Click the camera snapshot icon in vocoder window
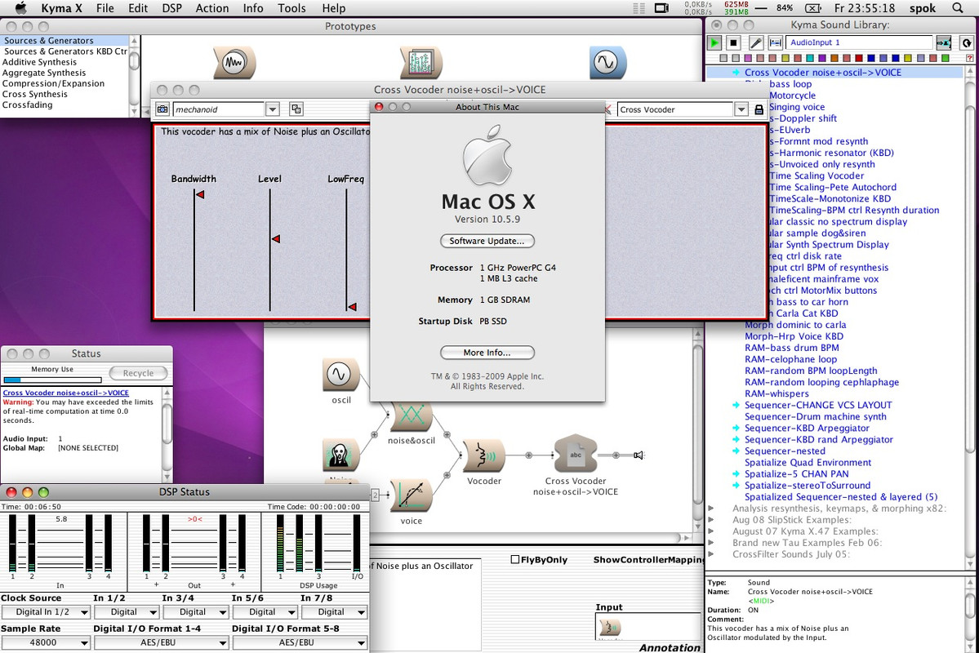Screen dimensions: 979x653 point(162,109)
